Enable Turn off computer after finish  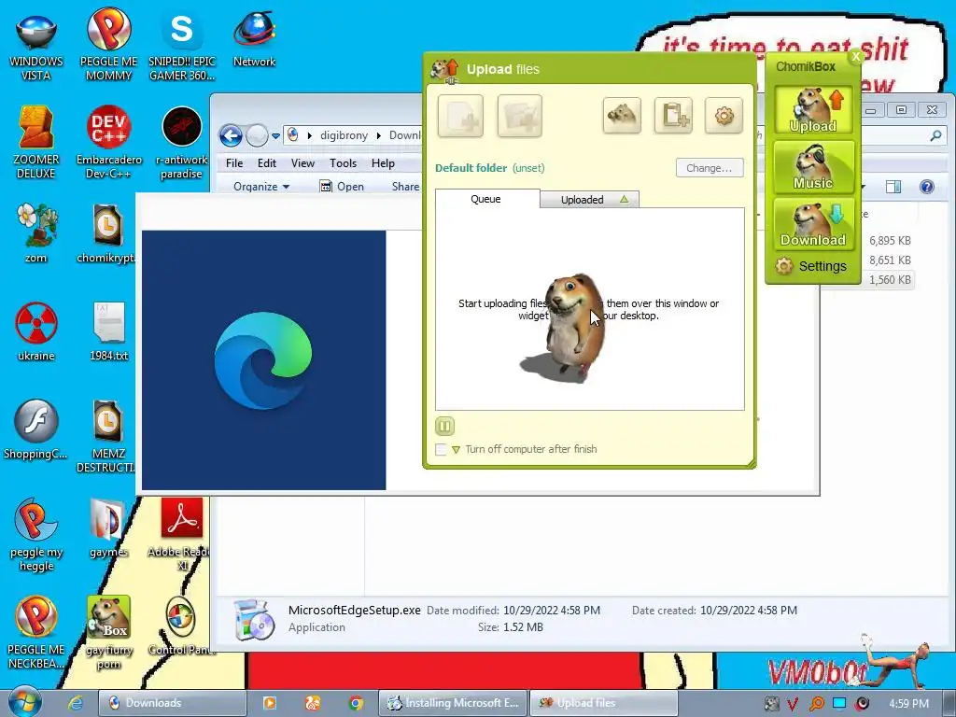click(x=441, y=449)
